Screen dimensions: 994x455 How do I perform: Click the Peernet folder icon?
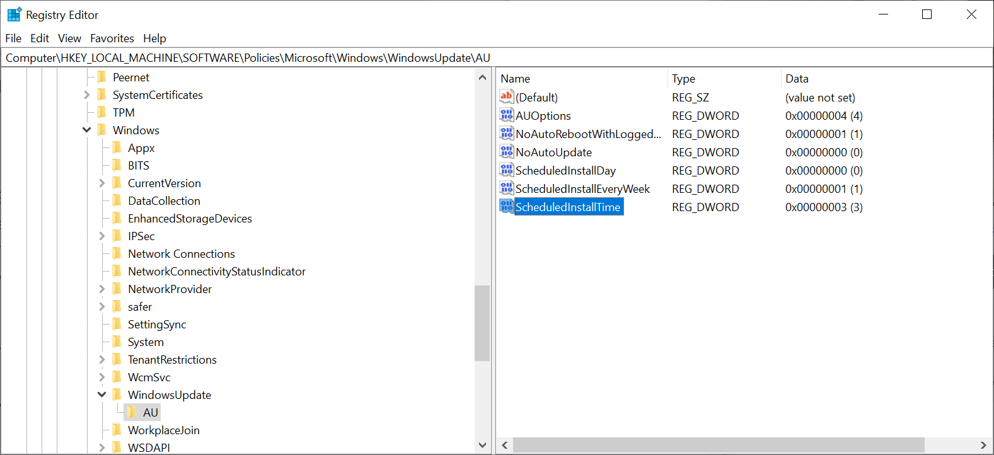101,77
